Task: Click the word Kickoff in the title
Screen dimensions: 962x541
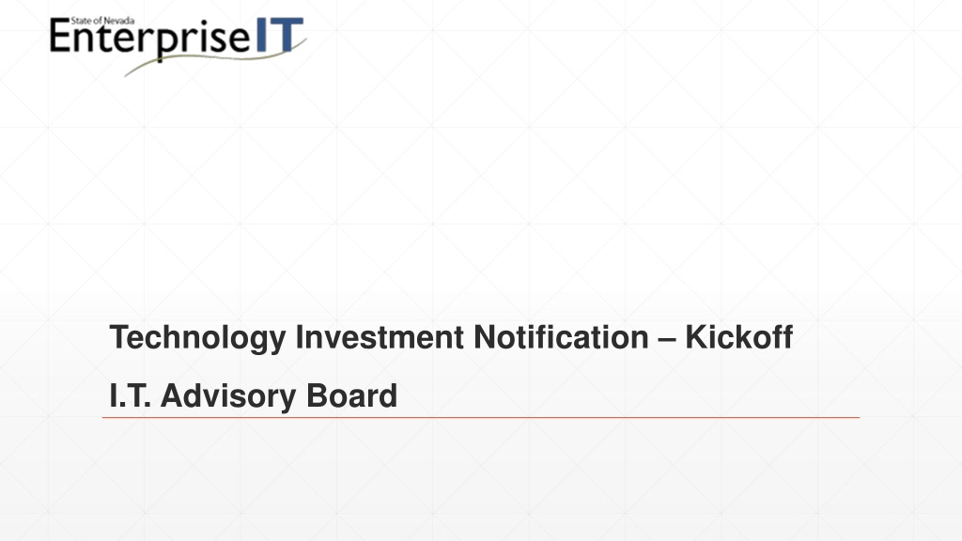Action: 738,337
